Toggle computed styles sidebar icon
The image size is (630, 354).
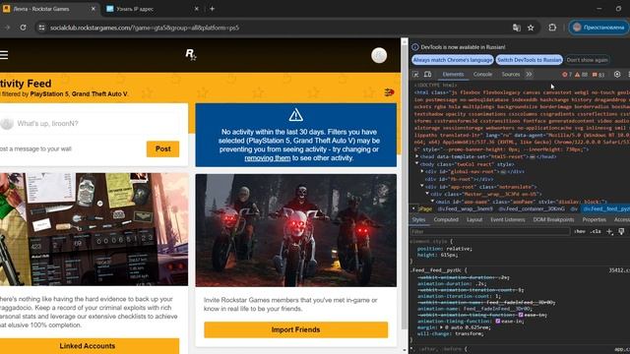(621, 232)
